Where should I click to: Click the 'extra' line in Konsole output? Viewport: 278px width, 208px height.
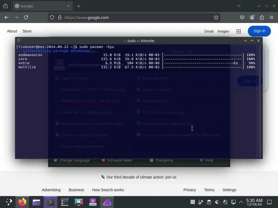click(137, 63)
